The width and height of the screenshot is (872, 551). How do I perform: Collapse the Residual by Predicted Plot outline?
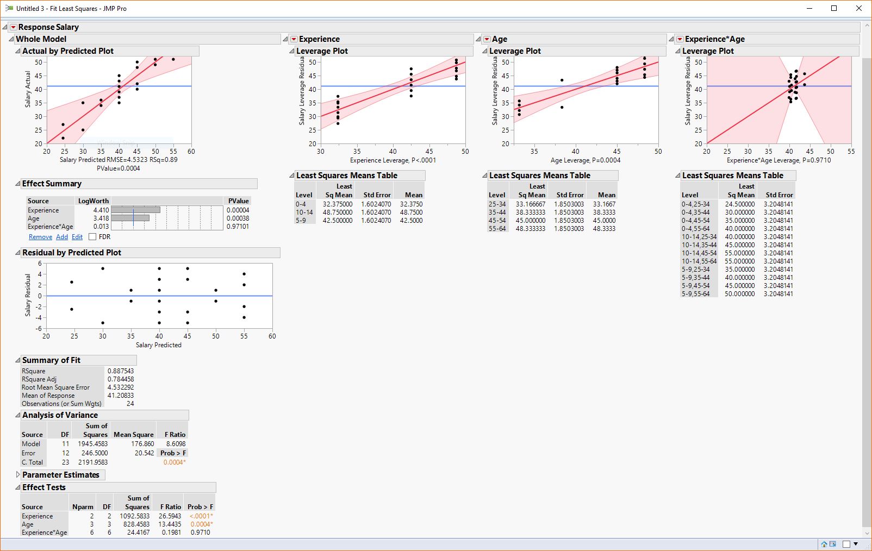click(18, 253)
